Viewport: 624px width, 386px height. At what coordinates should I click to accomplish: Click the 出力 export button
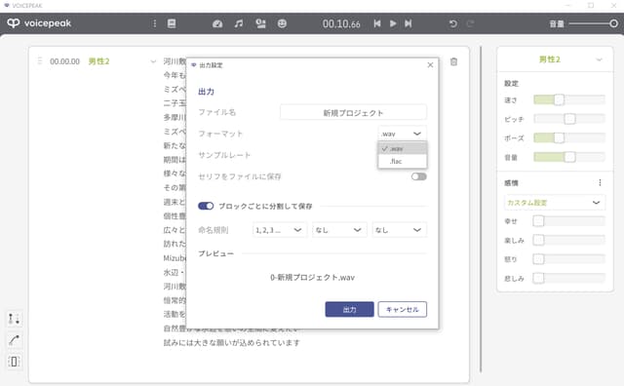[x=349, y=309]
